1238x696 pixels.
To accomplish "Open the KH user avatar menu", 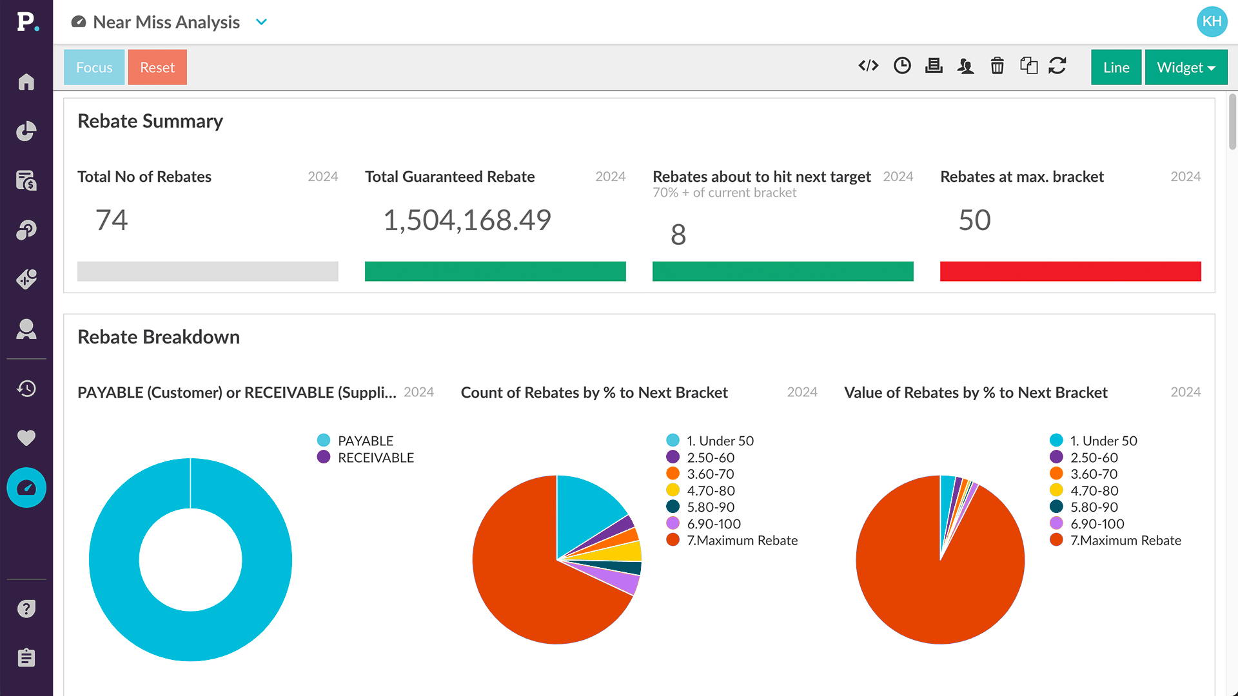I will click(1212, 21).
